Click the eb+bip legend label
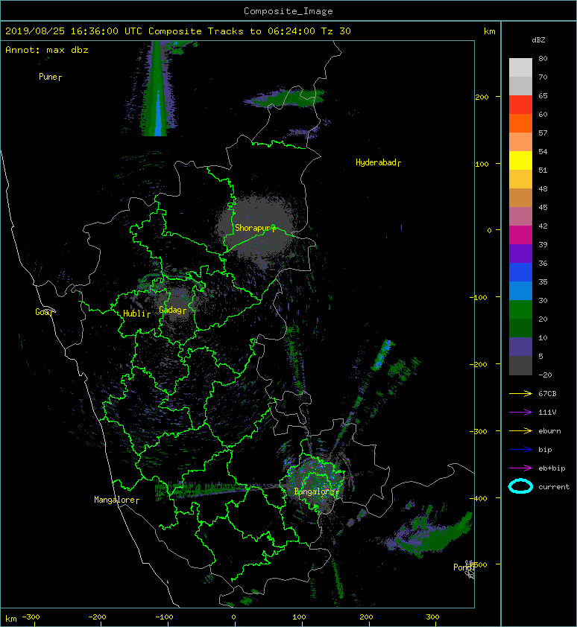577x627 pixels. click(552, 468)
